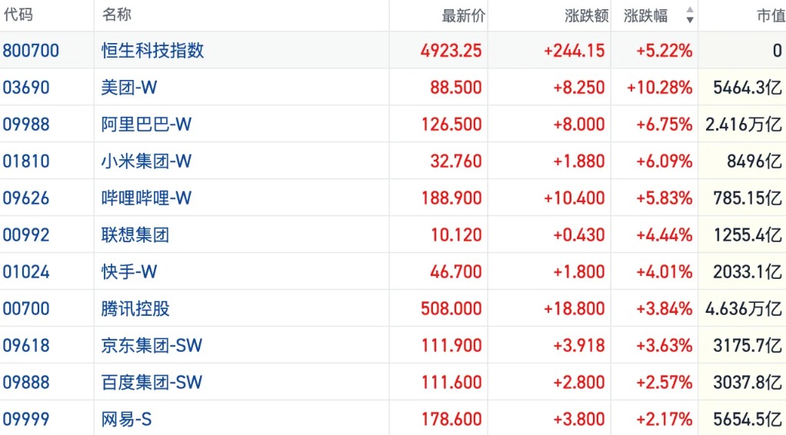Click the 代码 column header
Screen dimensions: 786x435
coord(18,15)
